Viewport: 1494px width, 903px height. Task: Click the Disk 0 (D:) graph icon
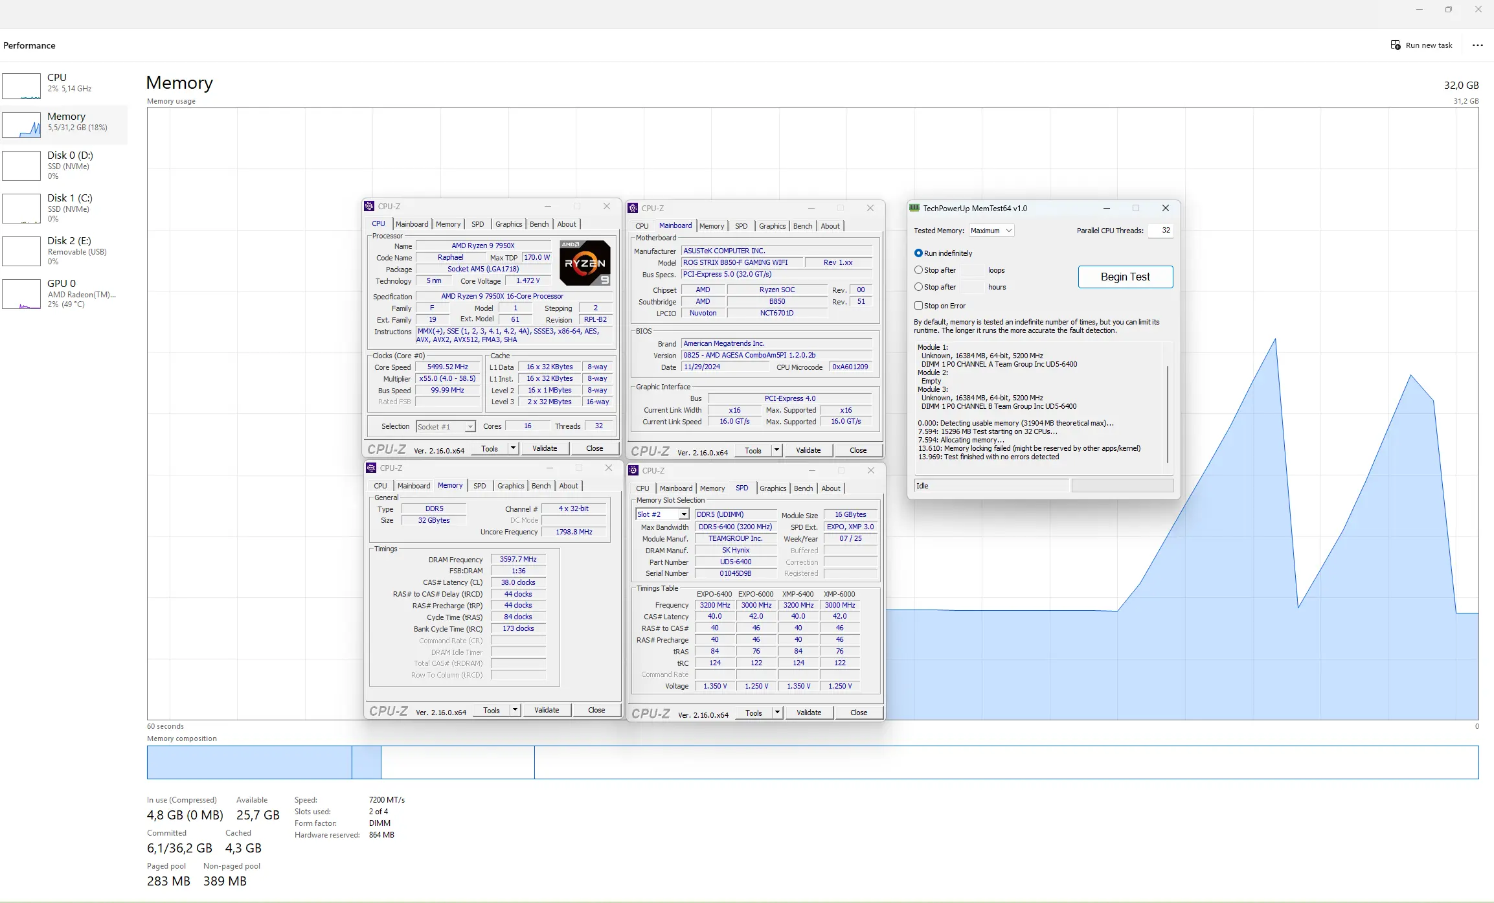pos(21,166)
